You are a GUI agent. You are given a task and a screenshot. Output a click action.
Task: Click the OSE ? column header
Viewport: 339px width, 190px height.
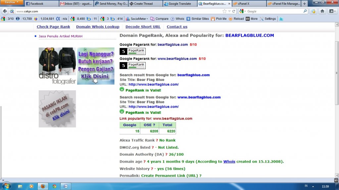149,125
